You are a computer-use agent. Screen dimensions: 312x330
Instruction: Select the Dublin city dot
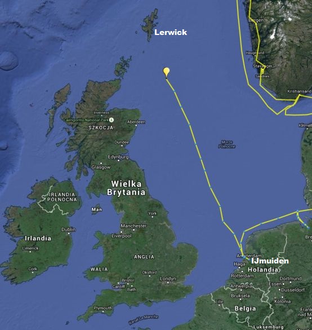coord(69,234)
